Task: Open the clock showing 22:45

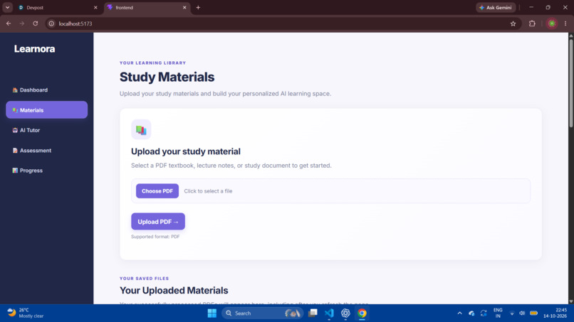Action: [x=555, y=313]
